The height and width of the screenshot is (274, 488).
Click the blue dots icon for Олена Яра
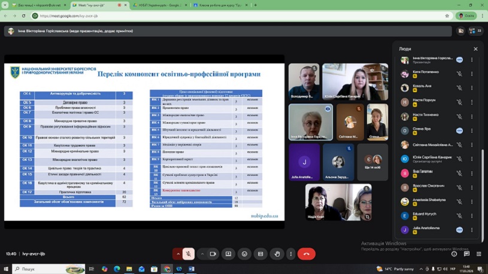click(x=459, y=130)
